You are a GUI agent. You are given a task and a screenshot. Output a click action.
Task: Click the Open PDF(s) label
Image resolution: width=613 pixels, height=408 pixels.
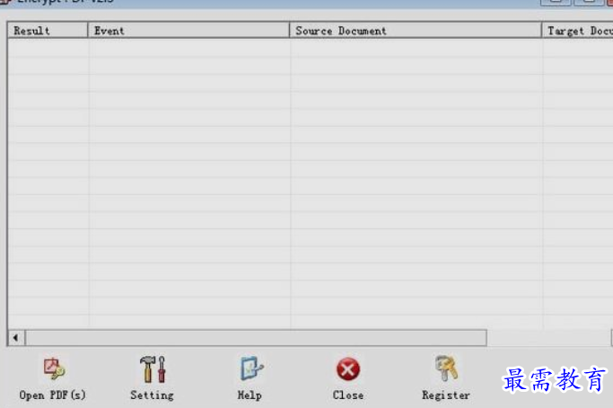tap(52, 395)
